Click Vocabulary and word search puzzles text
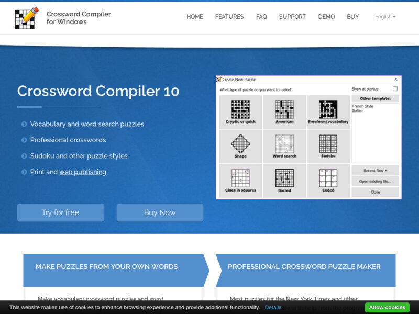Image resolution: width=419 pixels, height=314 pixels. (87, 124)
